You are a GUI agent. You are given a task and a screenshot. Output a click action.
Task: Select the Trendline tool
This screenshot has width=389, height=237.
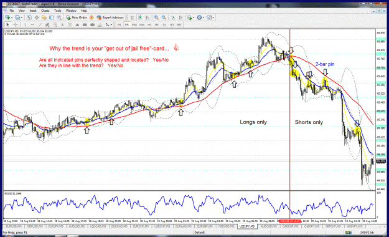(40, 24)
